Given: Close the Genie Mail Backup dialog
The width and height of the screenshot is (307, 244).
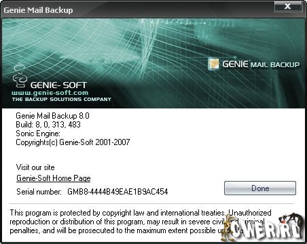Looking at the screenshot, I should click(287, 6).
